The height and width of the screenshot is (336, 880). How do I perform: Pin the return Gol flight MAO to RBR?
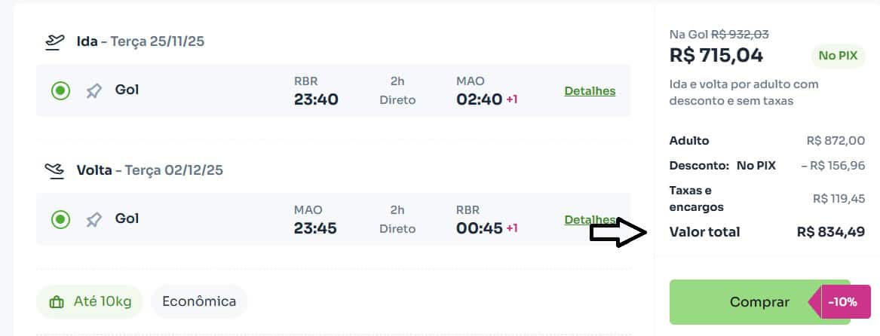tap(94, 220)
